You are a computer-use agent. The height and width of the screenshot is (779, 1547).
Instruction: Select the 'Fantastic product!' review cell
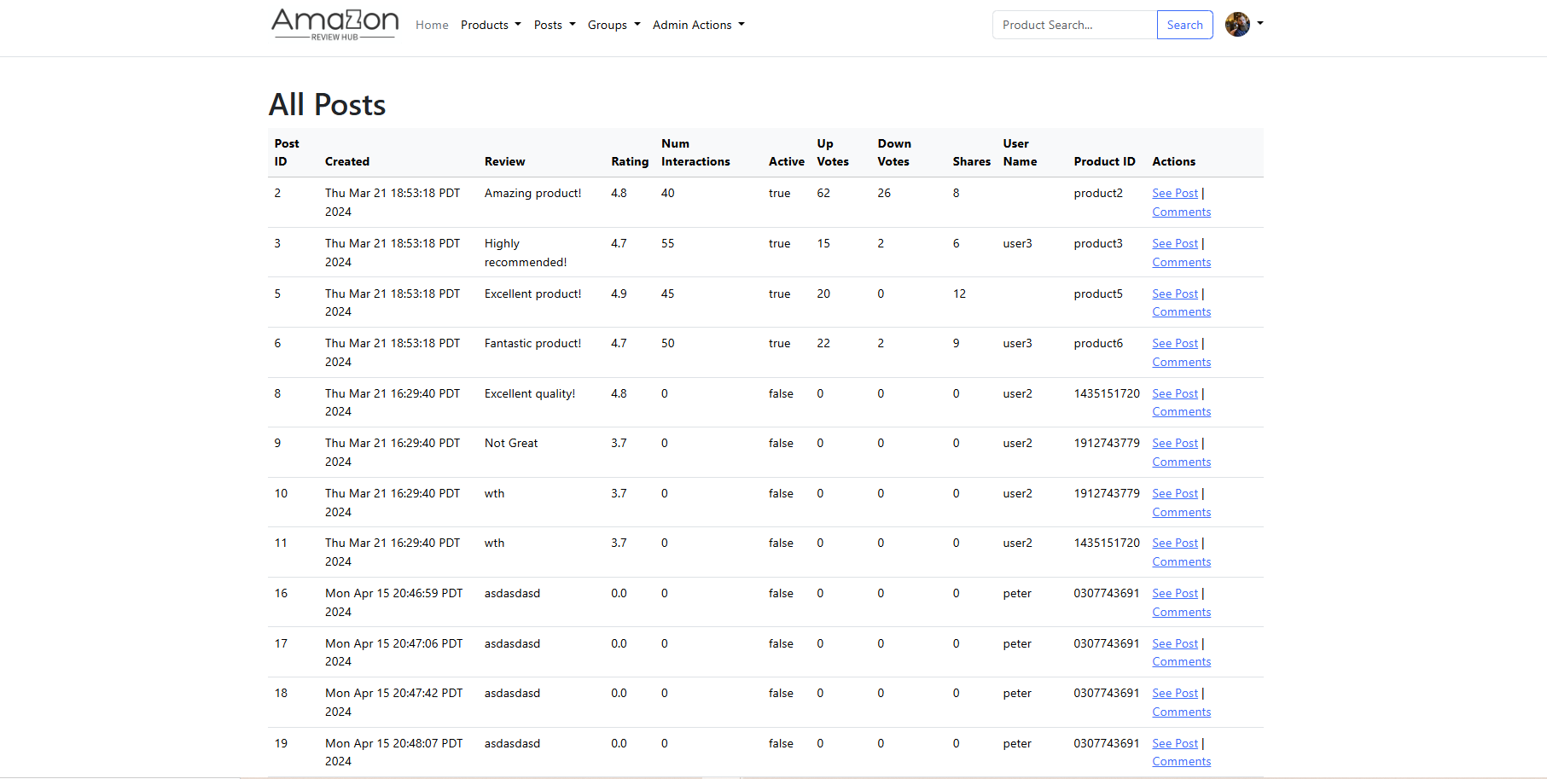pyautogui.click(x=532, y=344)
